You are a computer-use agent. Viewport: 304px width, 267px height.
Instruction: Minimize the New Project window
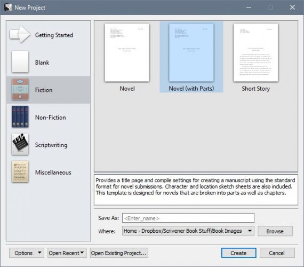249,7
